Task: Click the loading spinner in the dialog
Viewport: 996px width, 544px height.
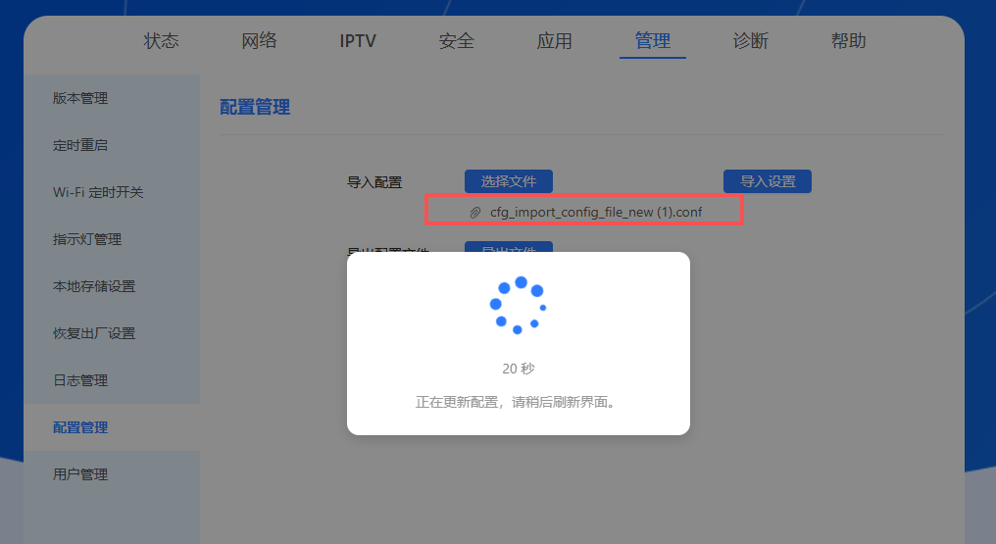Action: [x=519, y=305]
